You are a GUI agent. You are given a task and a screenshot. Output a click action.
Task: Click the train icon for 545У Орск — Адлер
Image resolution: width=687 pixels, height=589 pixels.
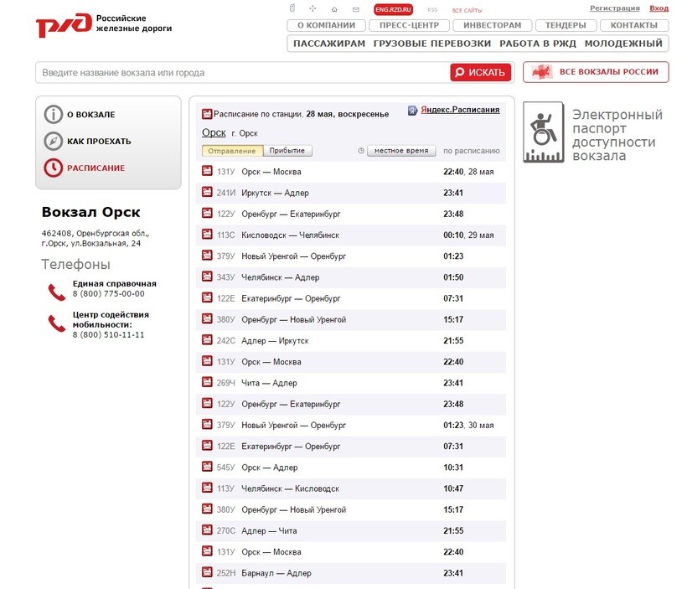[x=207, y=467]
